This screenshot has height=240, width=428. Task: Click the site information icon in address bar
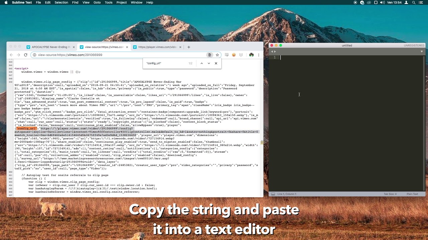(34, 55)
